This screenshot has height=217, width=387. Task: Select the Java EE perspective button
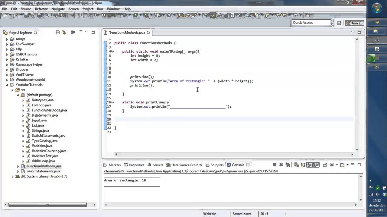click(x=354, y=23)
